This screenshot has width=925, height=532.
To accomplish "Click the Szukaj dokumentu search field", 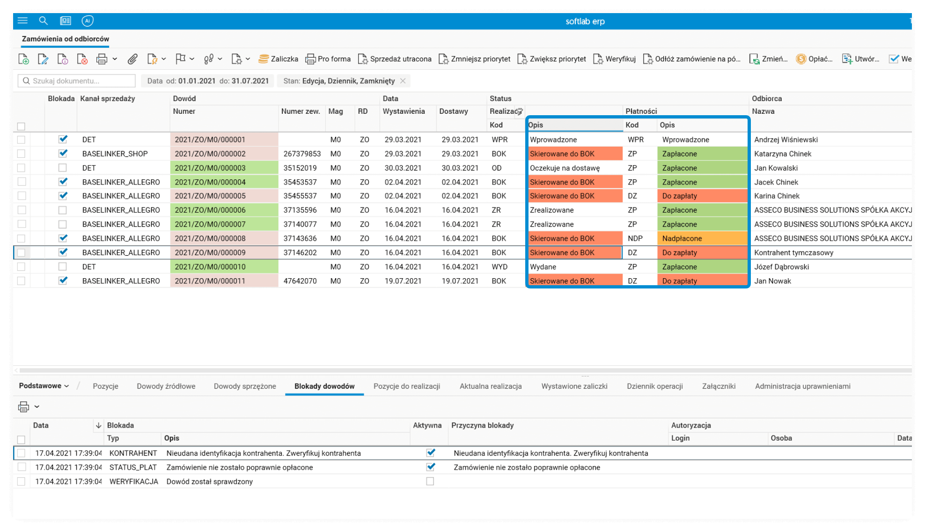I will point(77,81).
